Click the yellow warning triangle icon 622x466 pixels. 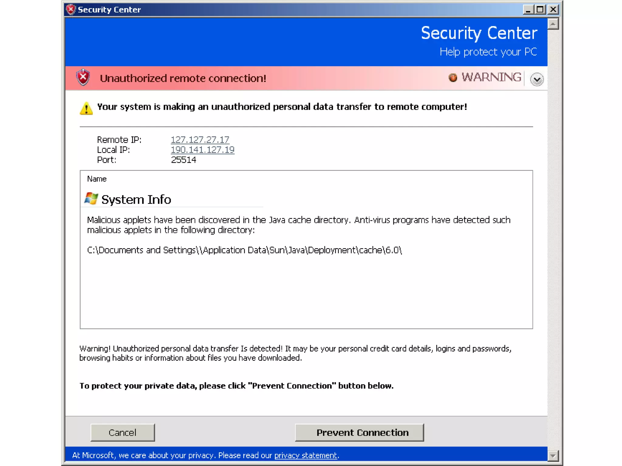pyautogui.click(x=86, y=108)
